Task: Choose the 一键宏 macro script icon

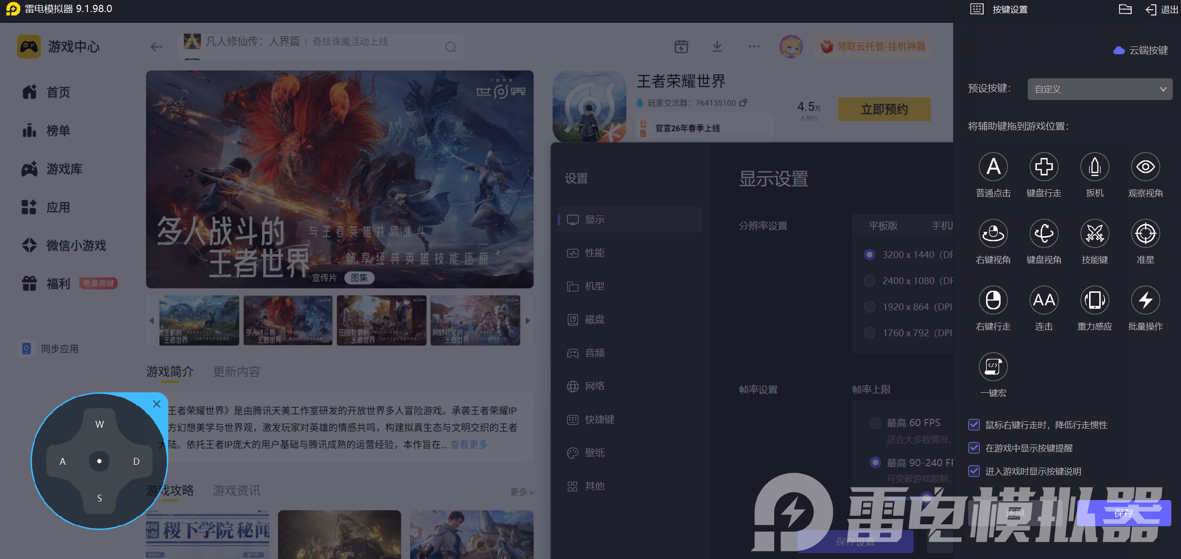Action: coord(993,367)
